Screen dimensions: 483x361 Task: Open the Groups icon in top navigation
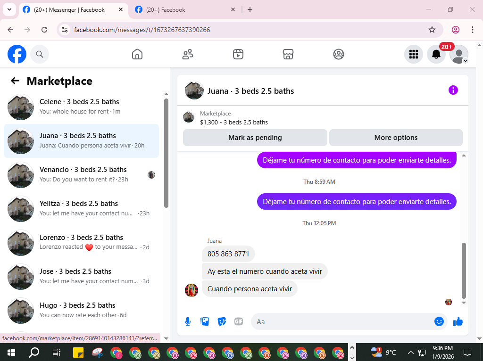click(339, 54)
